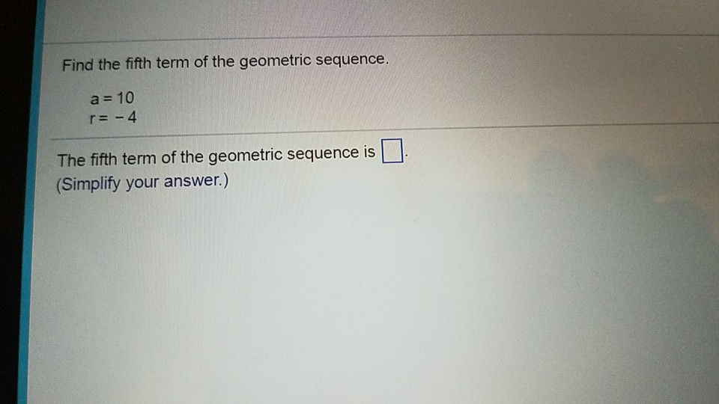Click the number -4 after 'r ='

click(126, 117)
